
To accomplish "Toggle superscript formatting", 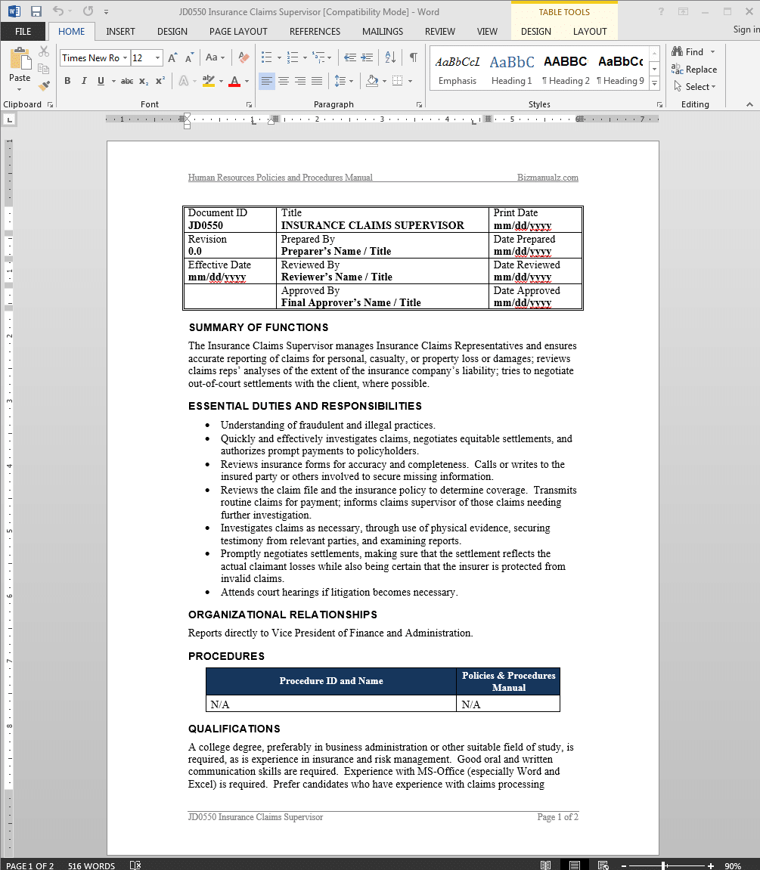I will click(x=160, y=81).
